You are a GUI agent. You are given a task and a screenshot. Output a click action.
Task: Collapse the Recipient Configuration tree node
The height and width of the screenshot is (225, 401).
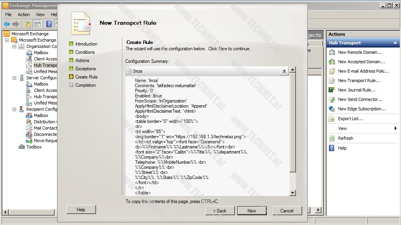15,109
